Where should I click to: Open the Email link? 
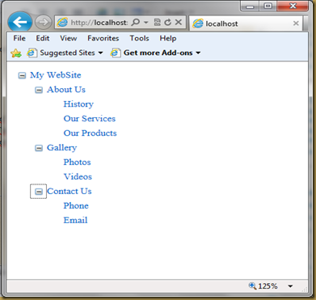pyautogui.click(x=75, y=221)
